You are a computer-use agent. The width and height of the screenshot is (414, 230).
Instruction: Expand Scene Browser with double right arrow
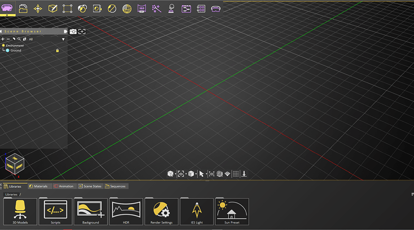coord(65,31)
